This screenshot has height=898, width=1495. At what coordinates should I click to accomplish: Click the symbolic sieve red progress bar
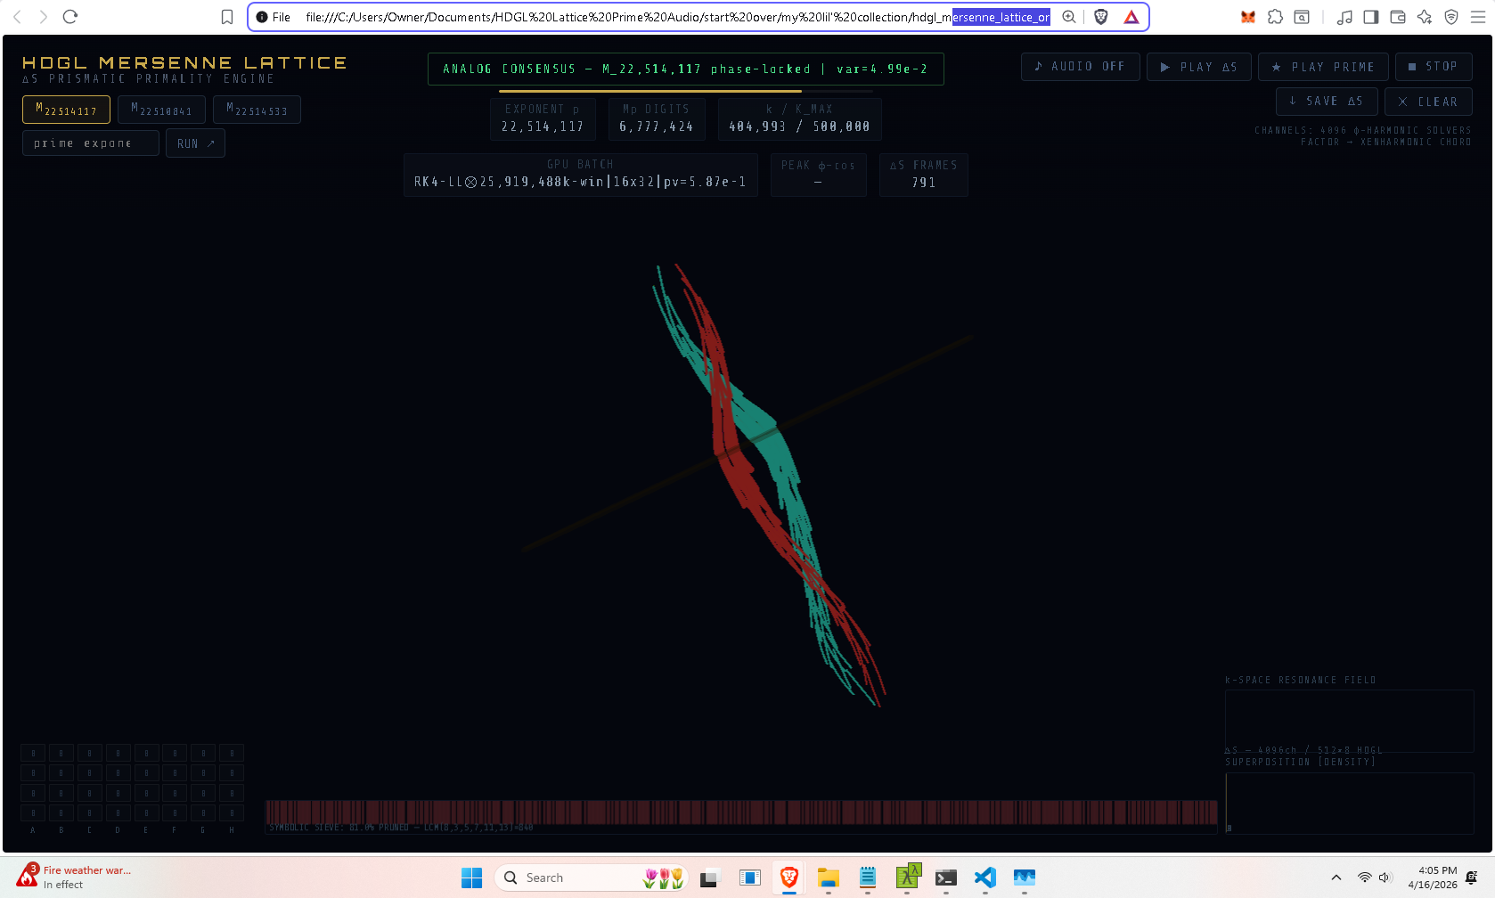tap(740, 812)
